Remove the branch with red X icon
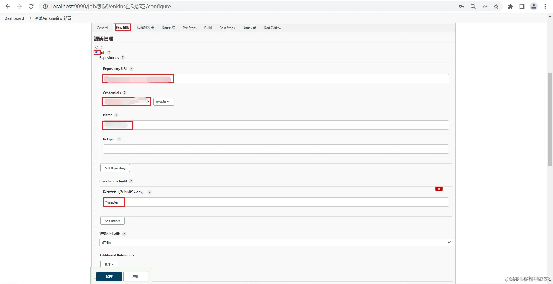Screen dimensions: 553x284 tap(439, 189)
